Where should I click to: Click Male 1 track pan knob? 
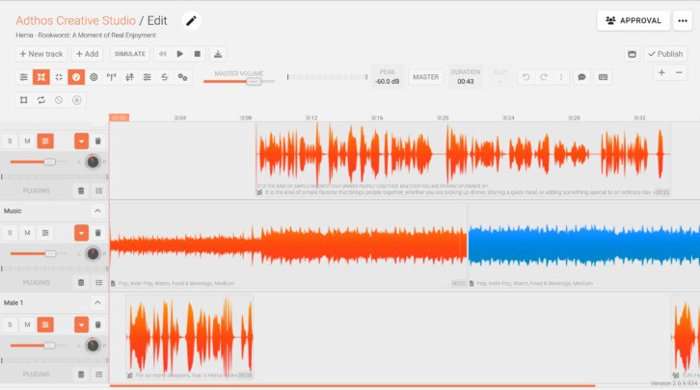[x=93, y=345]
